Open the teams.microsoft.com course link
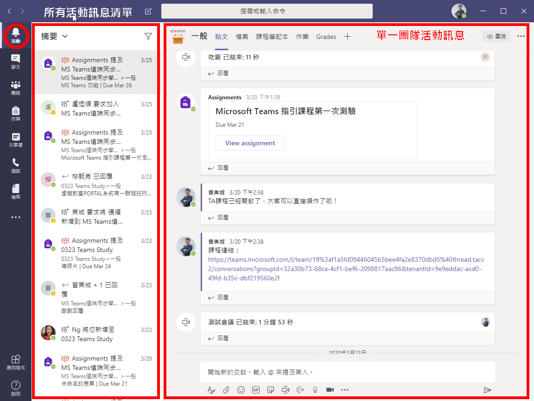Viewport: 534px width, 401px height. (x=346, y=269)
